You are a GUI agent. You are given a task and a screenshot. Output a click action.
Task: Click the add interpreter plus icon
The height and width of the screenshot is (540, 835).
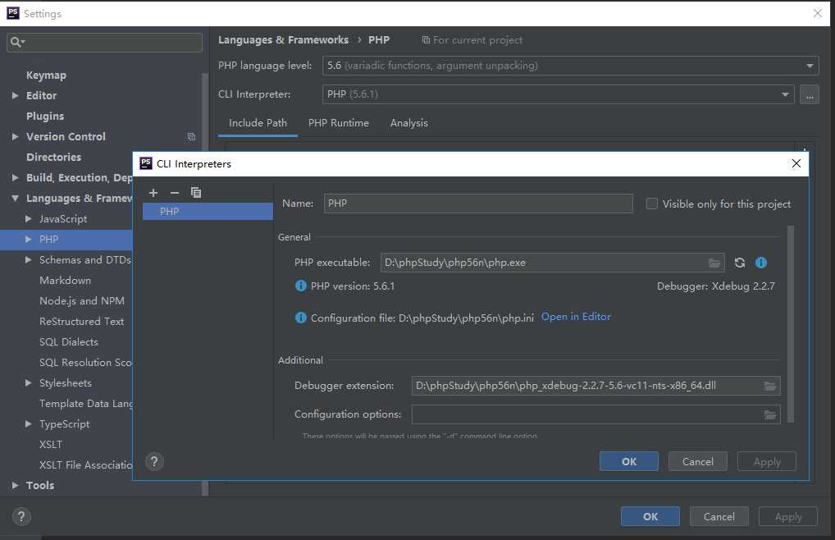153,193
